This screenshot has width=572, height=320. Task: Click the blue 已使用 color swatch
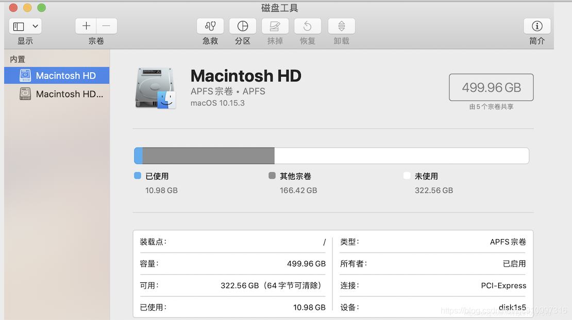138,176
